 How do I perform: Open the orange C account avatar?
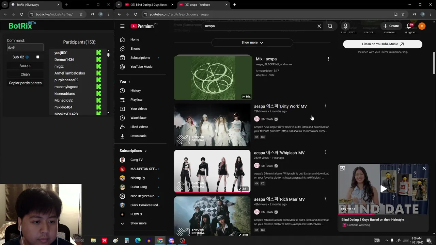[422, 26]
